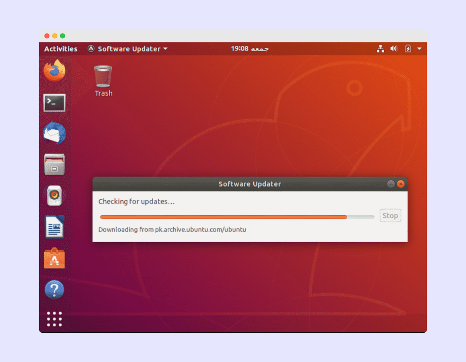This screenshot has height=362, width=466.
Task: Check the battery icon in the top bar
Action: 407,48
